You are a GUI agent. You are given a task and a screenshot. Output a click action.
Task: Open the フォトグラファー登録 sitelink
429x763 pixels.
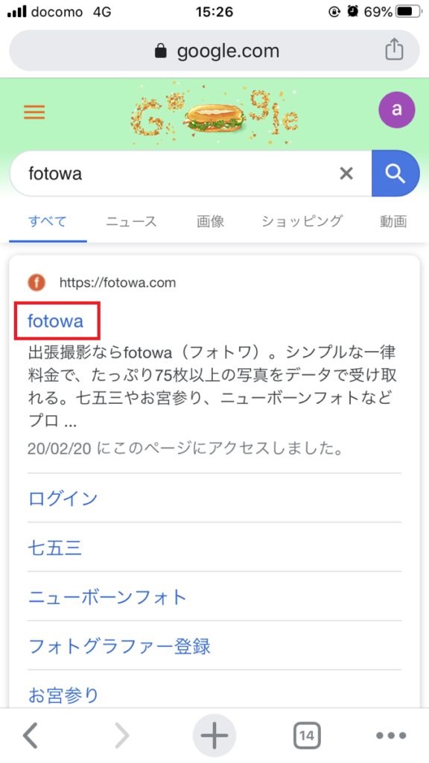click(119, 646)
